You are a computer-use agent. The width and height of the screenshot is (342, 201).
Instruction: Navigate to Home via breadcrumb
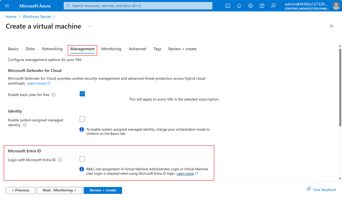(x=11, y=16)
